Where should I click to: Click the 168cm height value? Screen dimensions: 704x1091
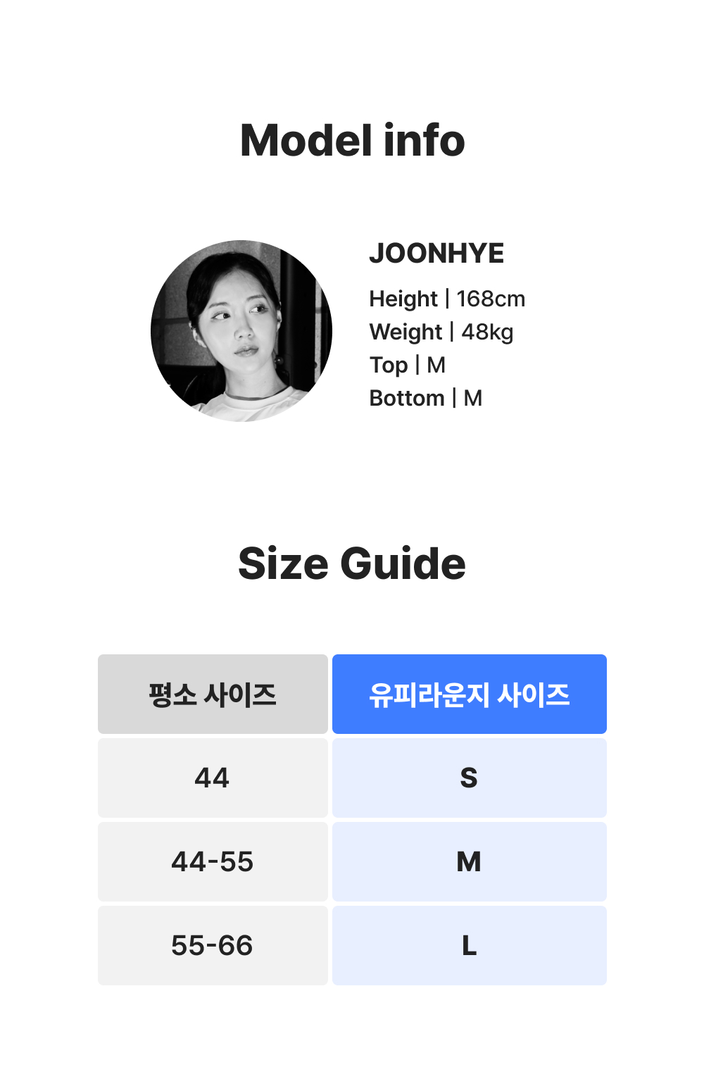[x=491, y=299]
